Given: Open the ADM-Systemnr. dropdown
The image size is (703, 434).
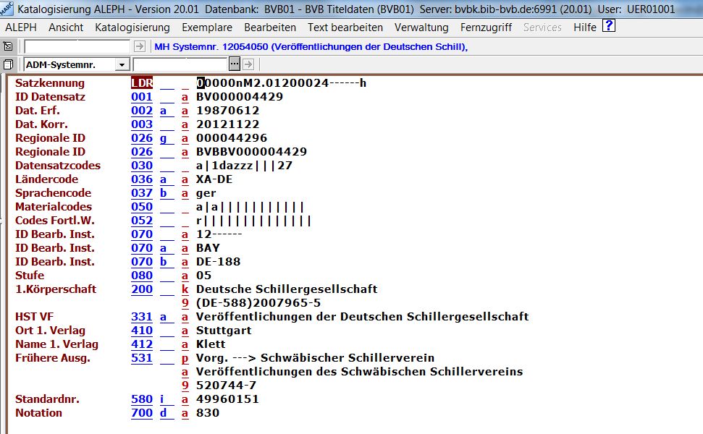Looking at the screenshot, I should tap(121, 65).
